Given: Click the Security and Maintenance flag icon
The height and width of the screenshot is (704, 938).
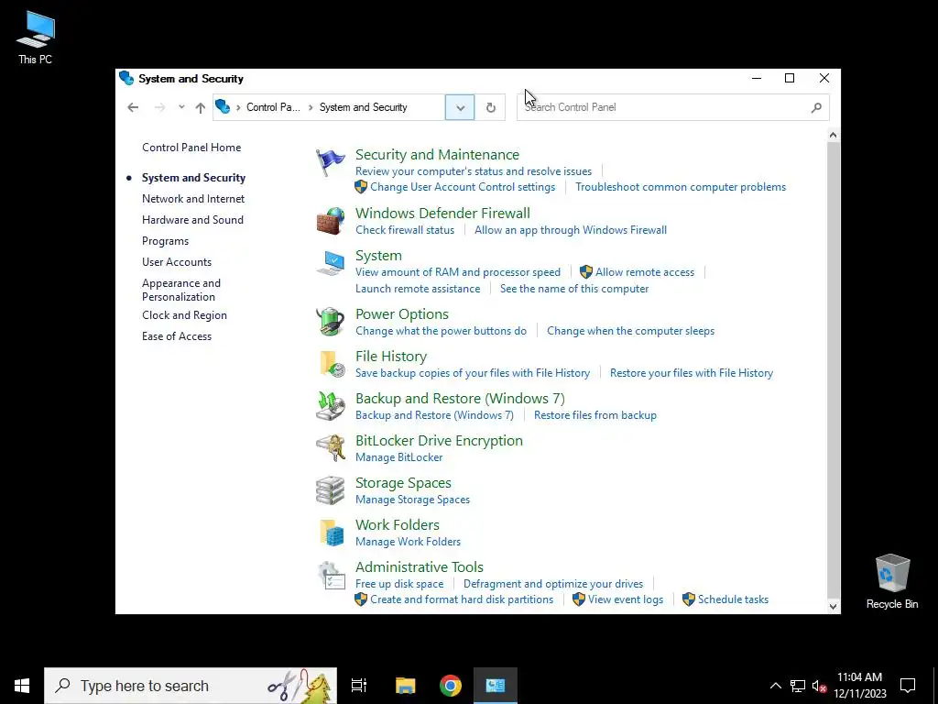Looking at the screenshot, I should tap(330, 162).
